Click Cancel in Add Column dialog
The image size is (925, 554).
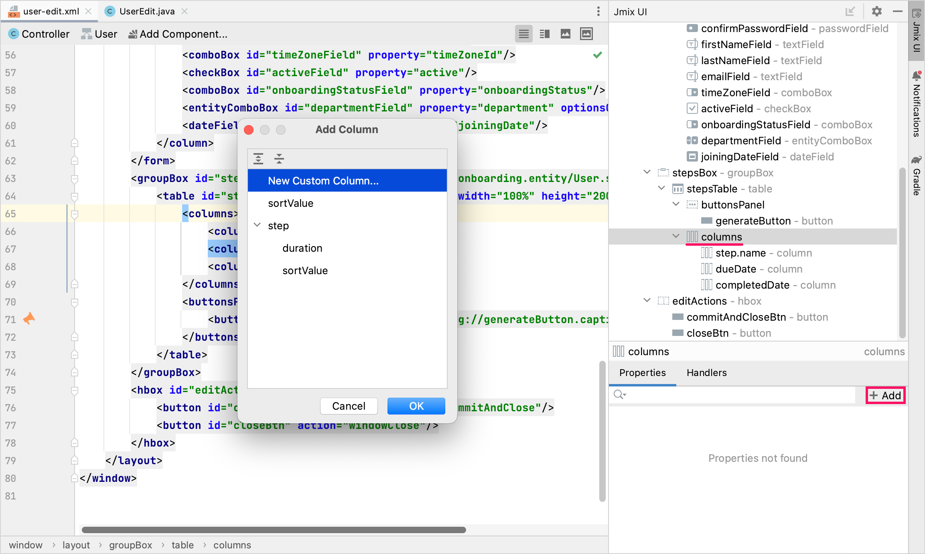tap(349, 406)
